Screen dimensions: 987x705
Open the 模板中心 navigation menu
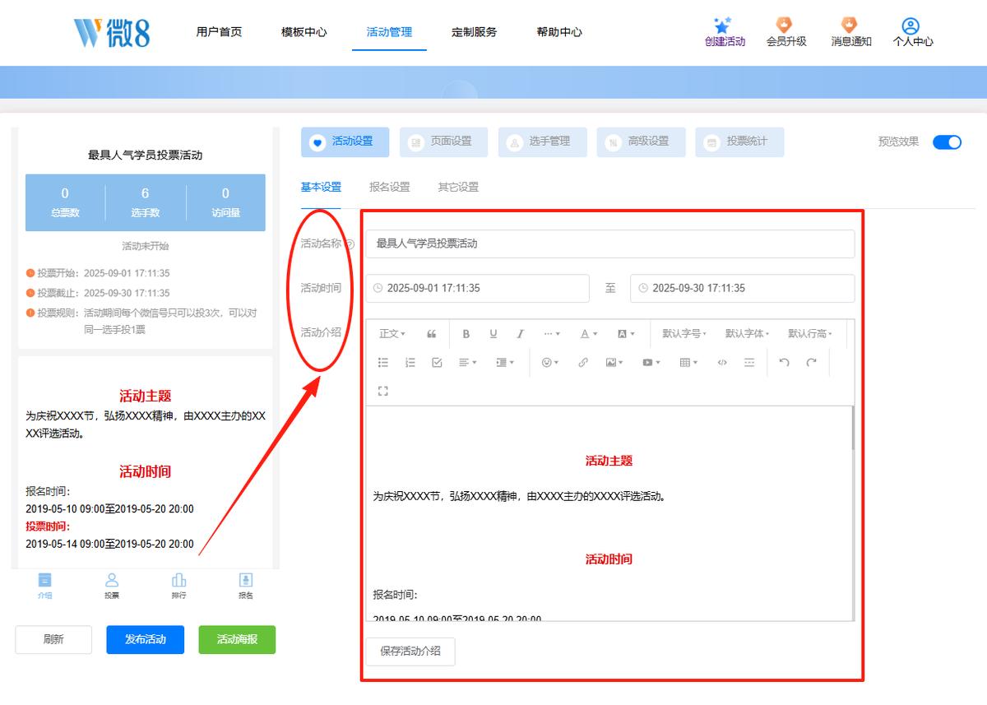[304, 32]
